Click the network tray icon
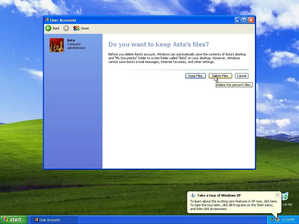The width and height of the screenshot is (299, 224). [272, 220]
